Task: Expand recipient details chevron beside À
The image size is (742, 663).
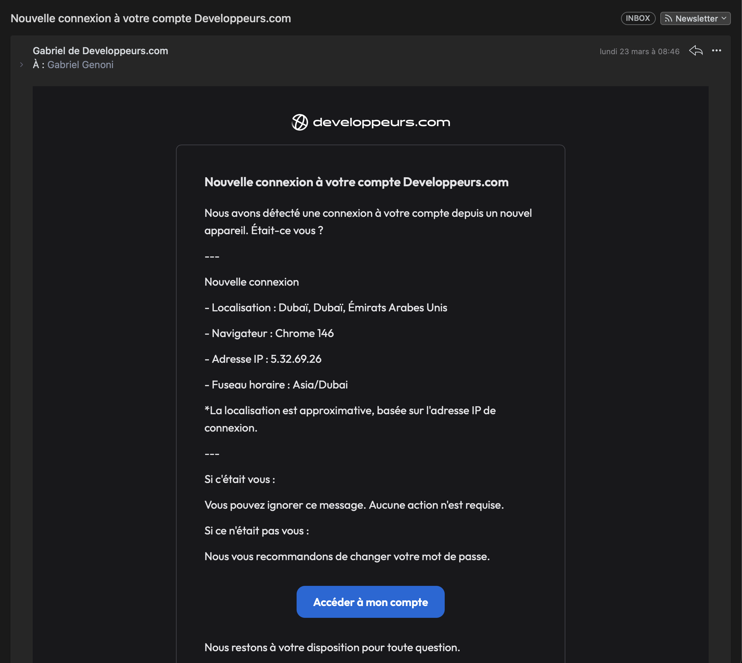Action: pos(22,65)
